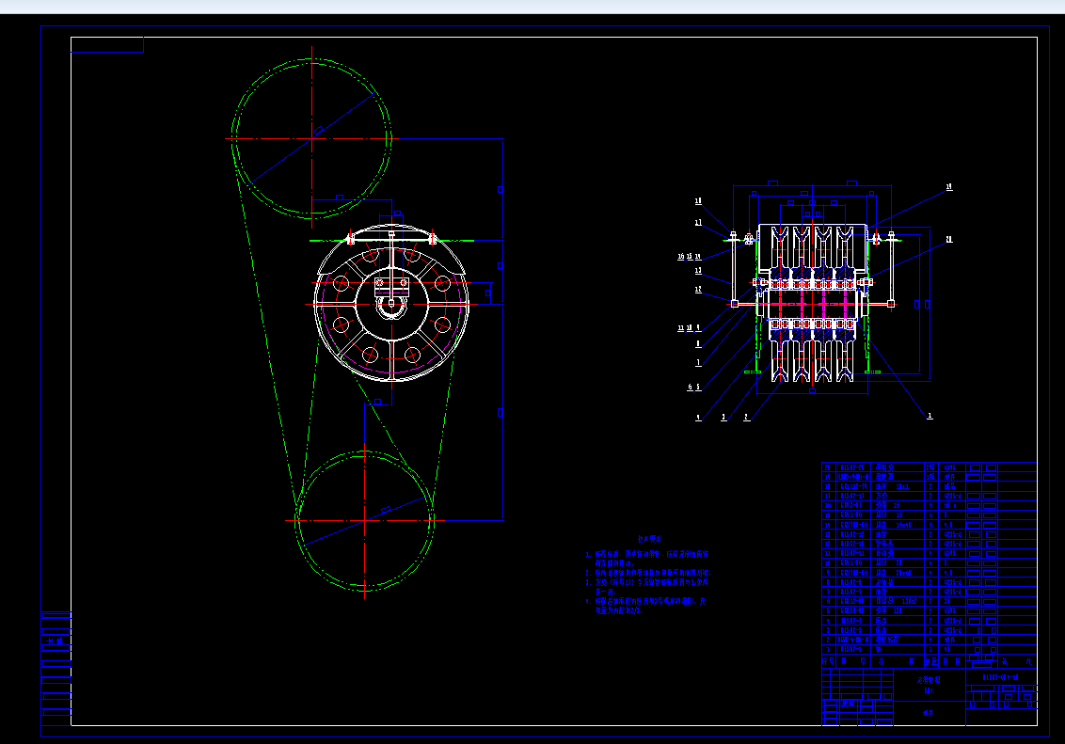This screenshot has width=1065, height=744.
Task: Select balloon callout 19 at the upper right
Action: (x=949, y=187)
